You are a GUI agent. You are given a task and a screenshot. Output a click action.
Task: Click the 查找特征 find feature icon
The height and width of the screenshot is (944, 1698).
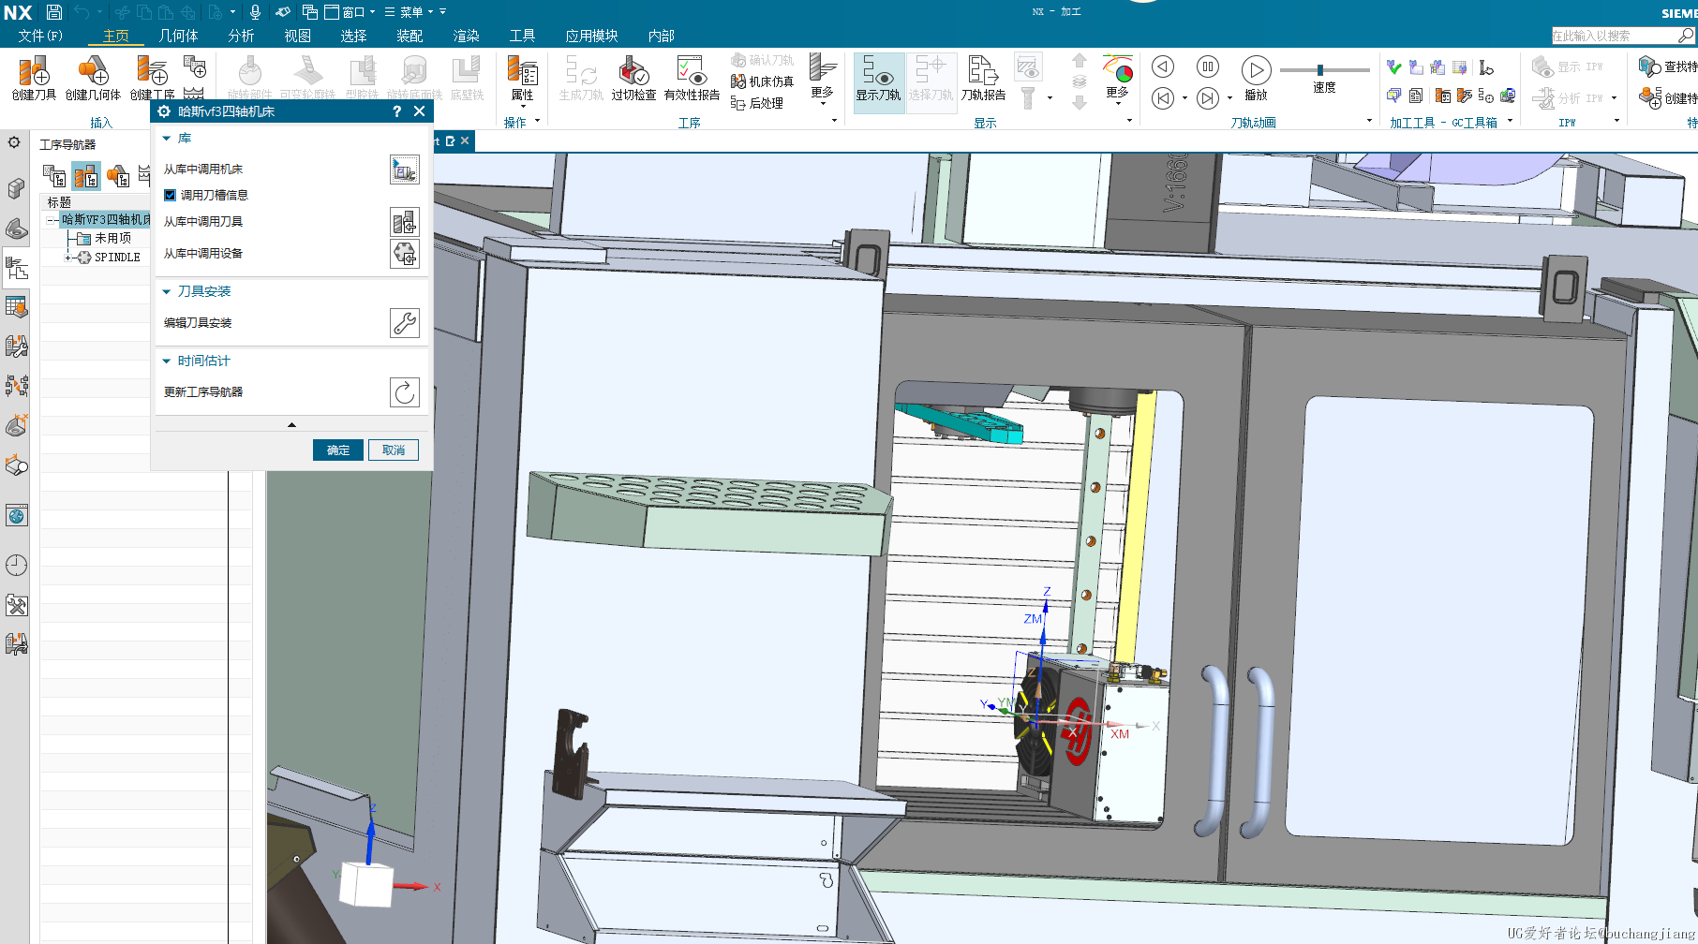[x=1650, y=66]
